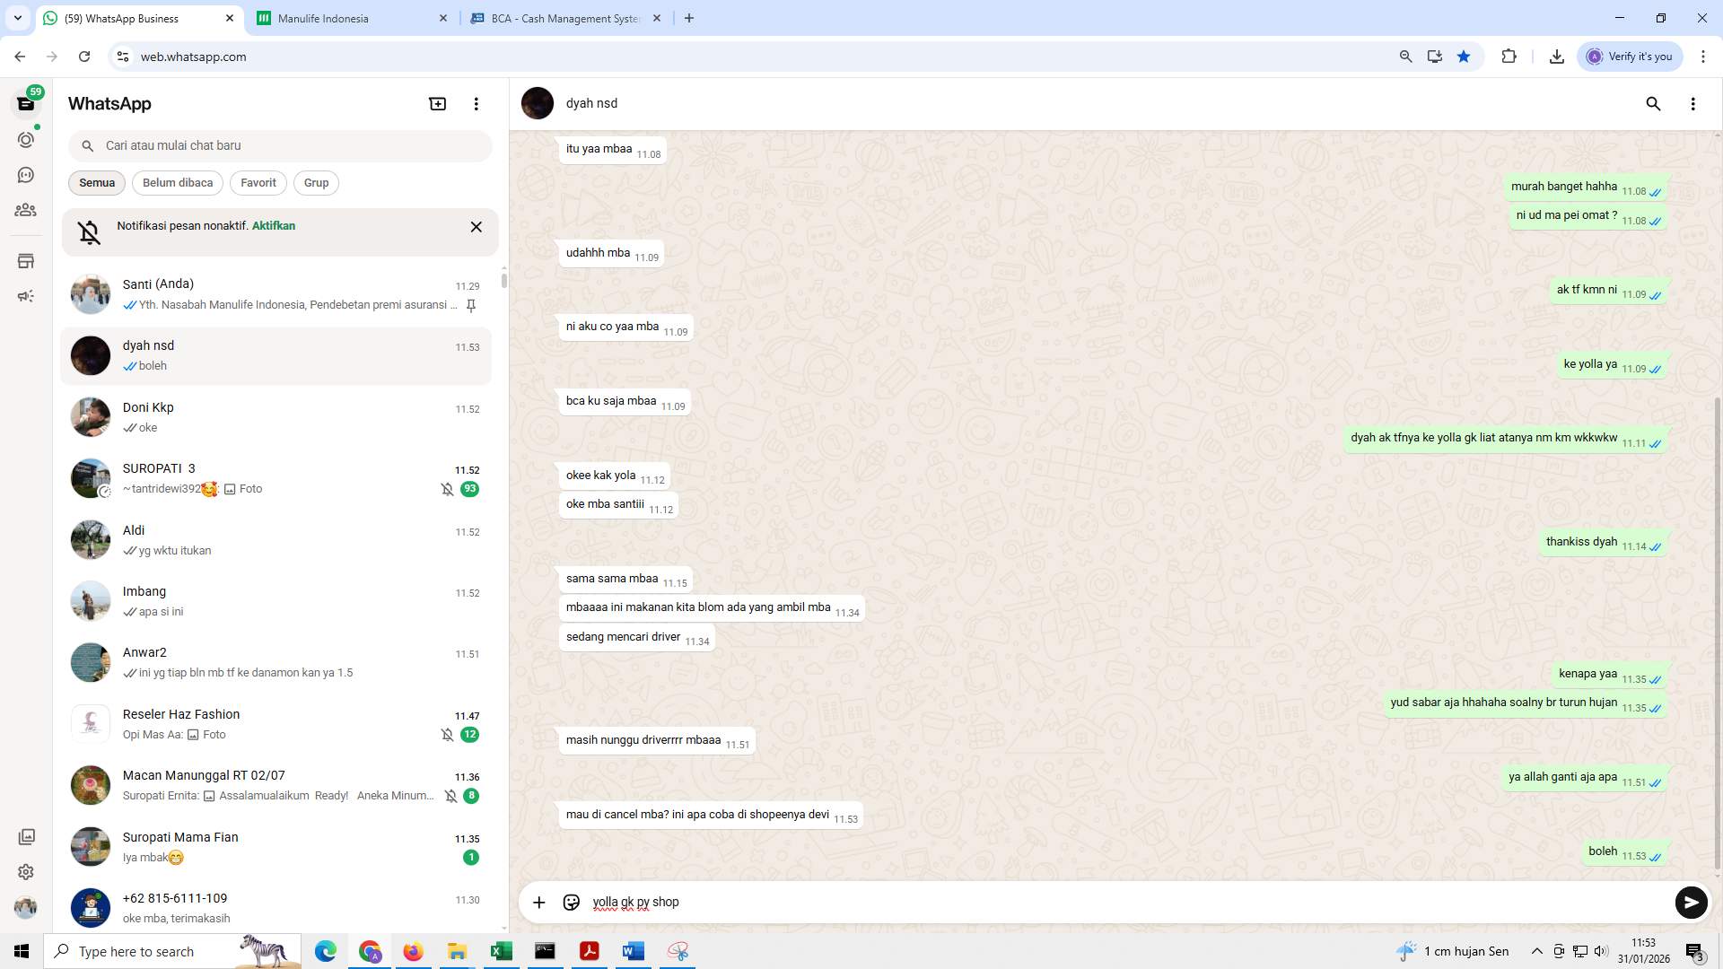Open Communities in the sidebar
Viewport: 1723px width, 969px height.
(x=26, y=210)
